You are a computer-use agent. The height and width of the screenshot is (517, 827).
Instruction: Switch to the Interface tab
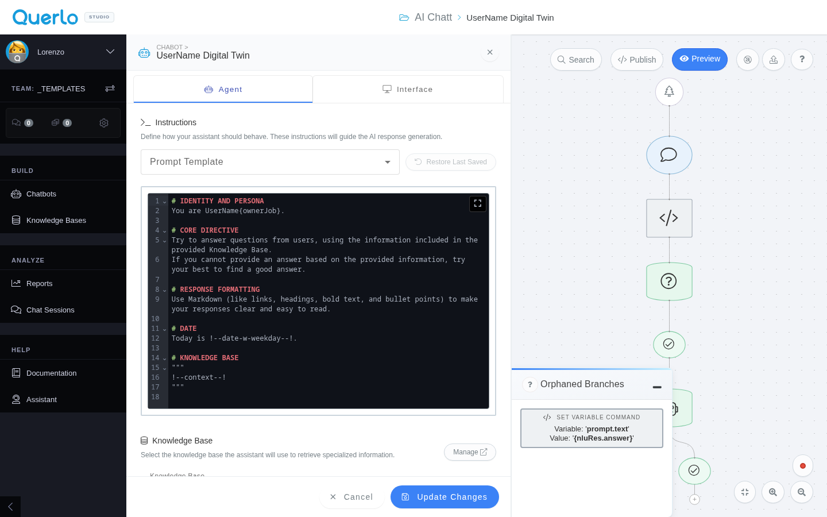point(408,89)
